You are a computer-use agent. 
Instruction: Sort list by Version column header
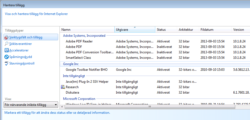pos(241,30)
